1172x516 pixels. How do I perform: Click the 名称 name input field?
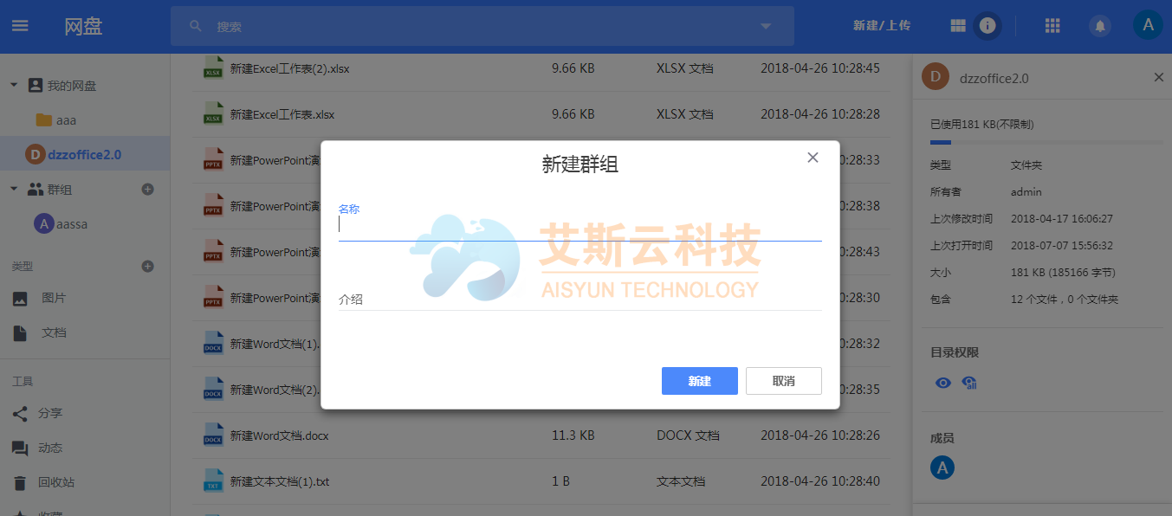pyautogui.click(x=579, y=226)
